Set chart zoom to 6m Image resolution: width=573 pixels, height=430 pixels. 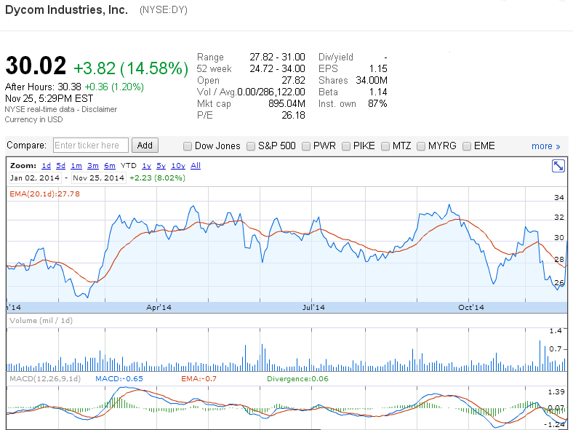[110, 166]
